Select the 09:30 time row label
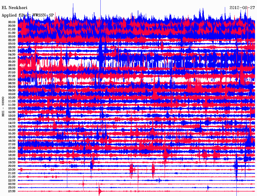 tap(12, 90)
